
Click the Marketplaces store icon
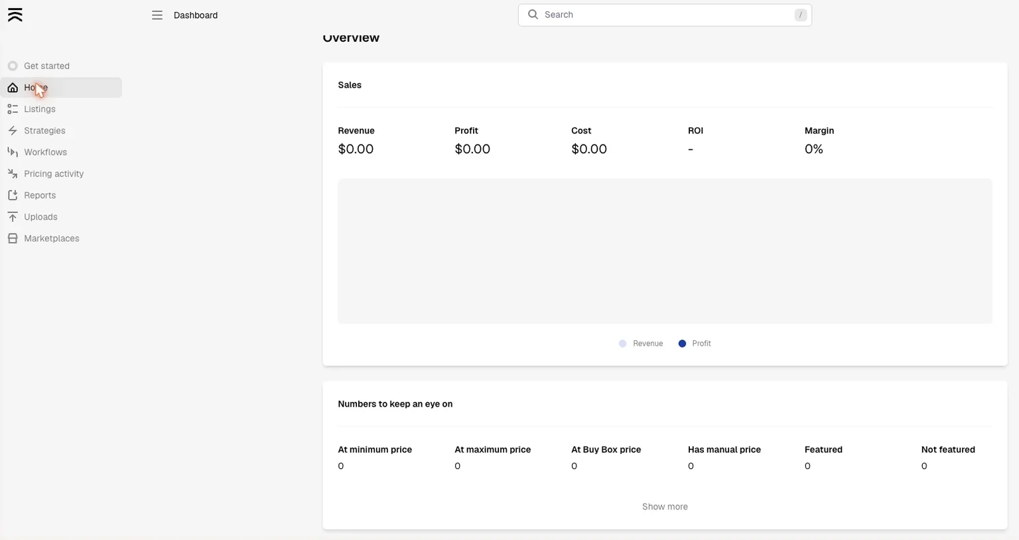tap(13, 238)
